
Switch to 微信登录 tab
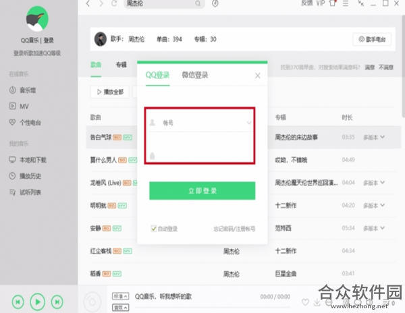(x=195, y=76)
